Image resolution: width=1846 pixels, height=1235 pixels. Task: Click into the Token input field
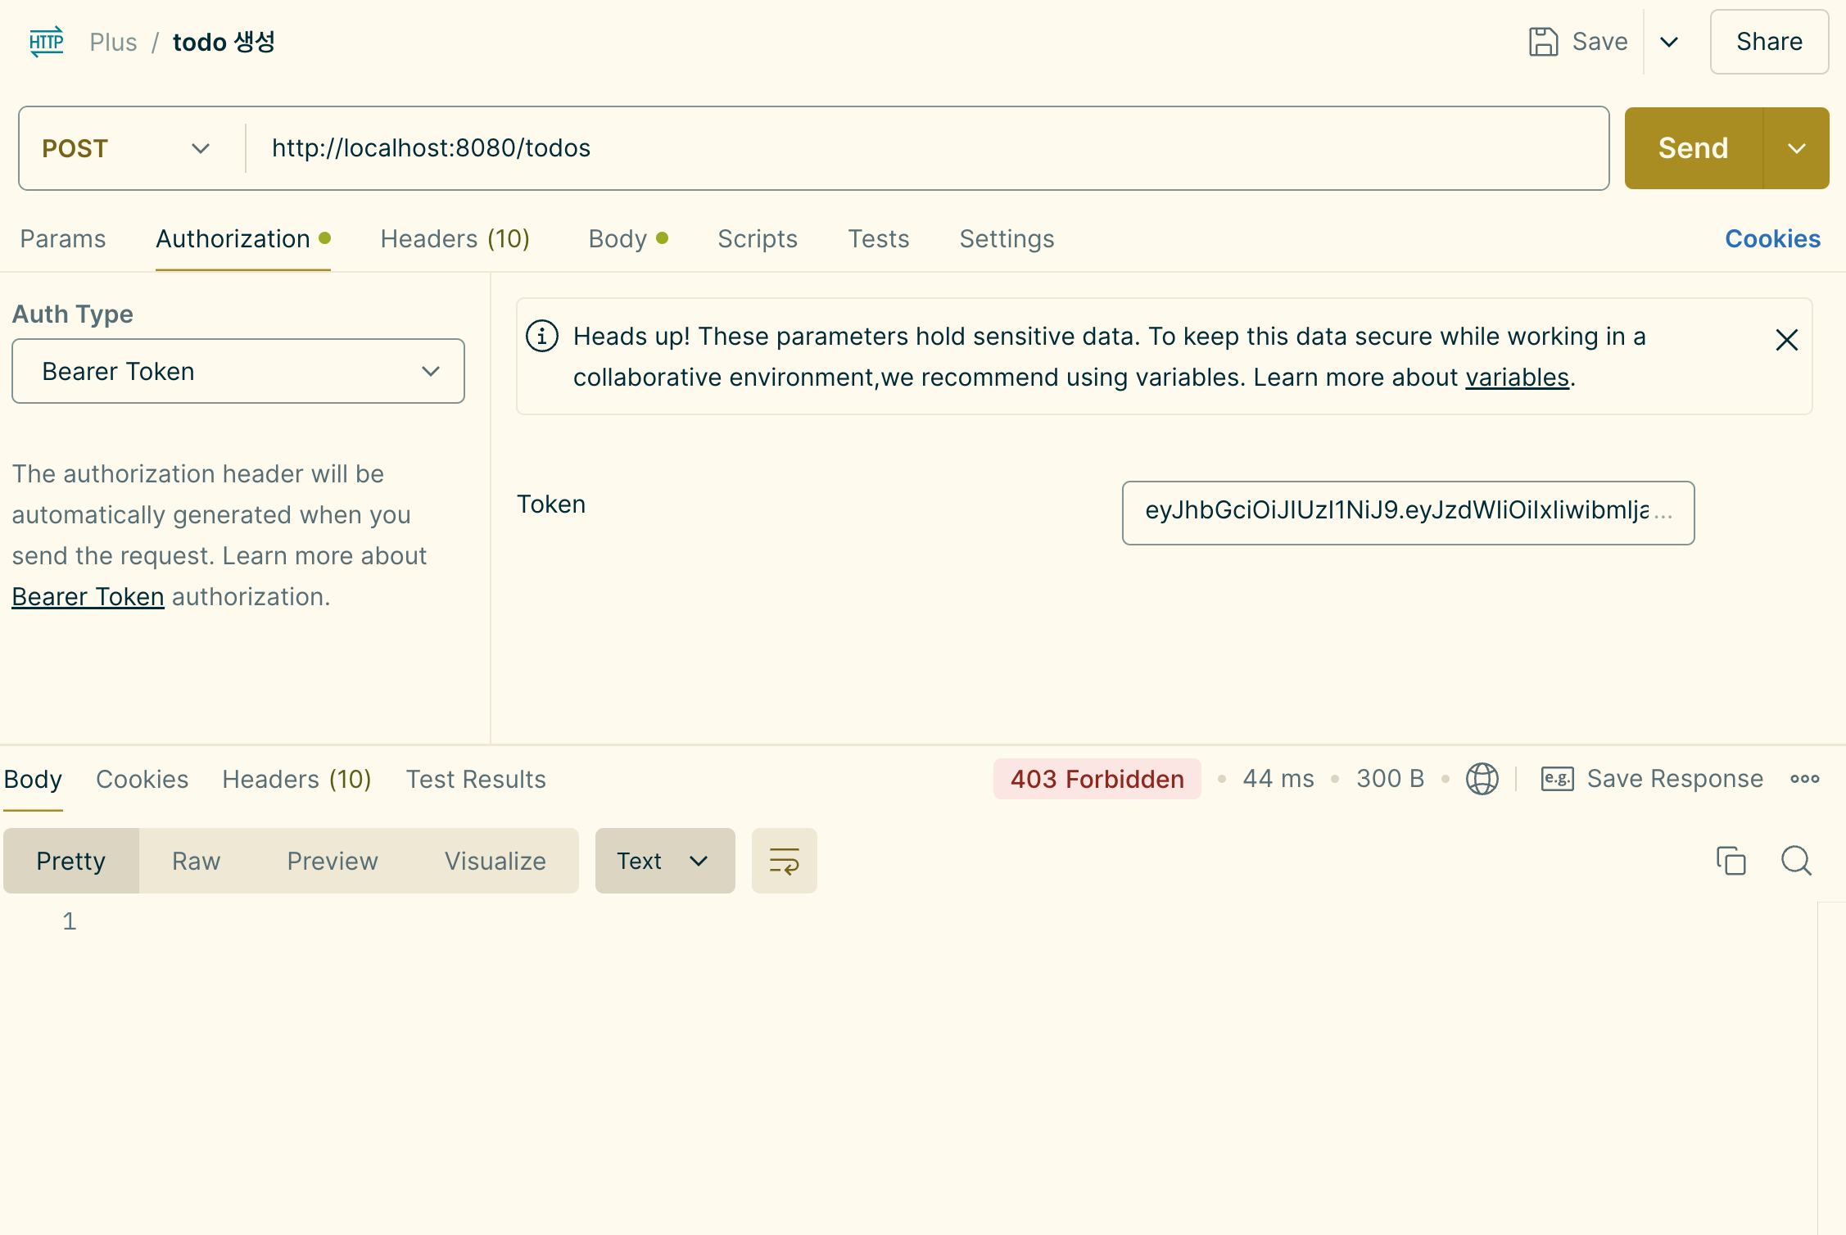point(1407,513)
